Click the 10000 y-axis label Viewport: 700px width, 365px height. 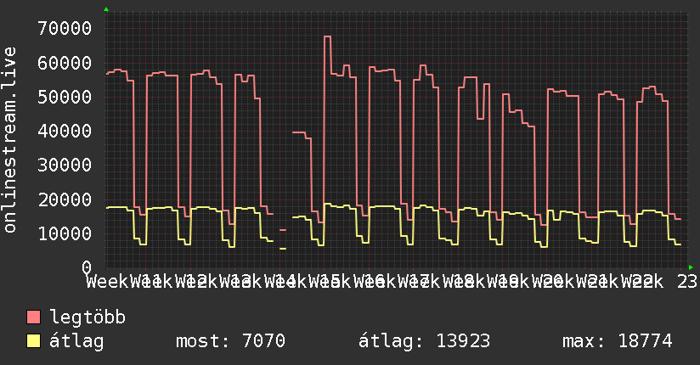pyautogui.click(x=65, y=233)
